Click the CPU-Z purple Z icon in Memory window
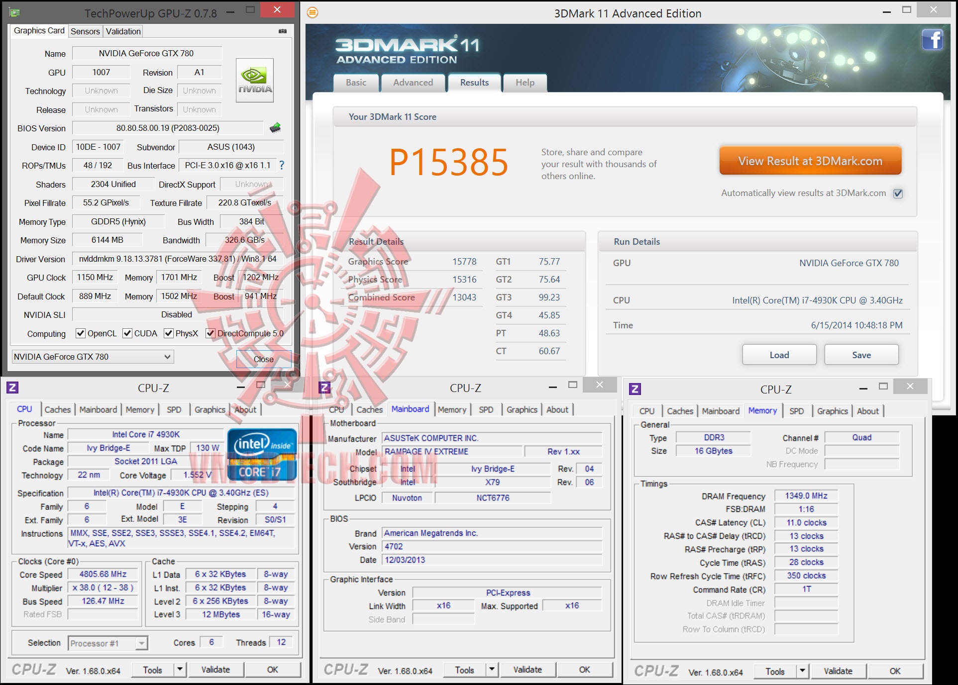Image resolution: width=958 pixels, height=685 pixels. tap(635, 389)
